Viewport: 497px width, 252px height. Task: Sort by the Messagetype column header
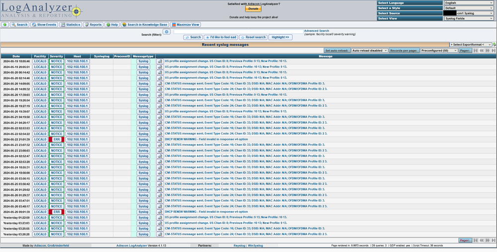point(143,56)
